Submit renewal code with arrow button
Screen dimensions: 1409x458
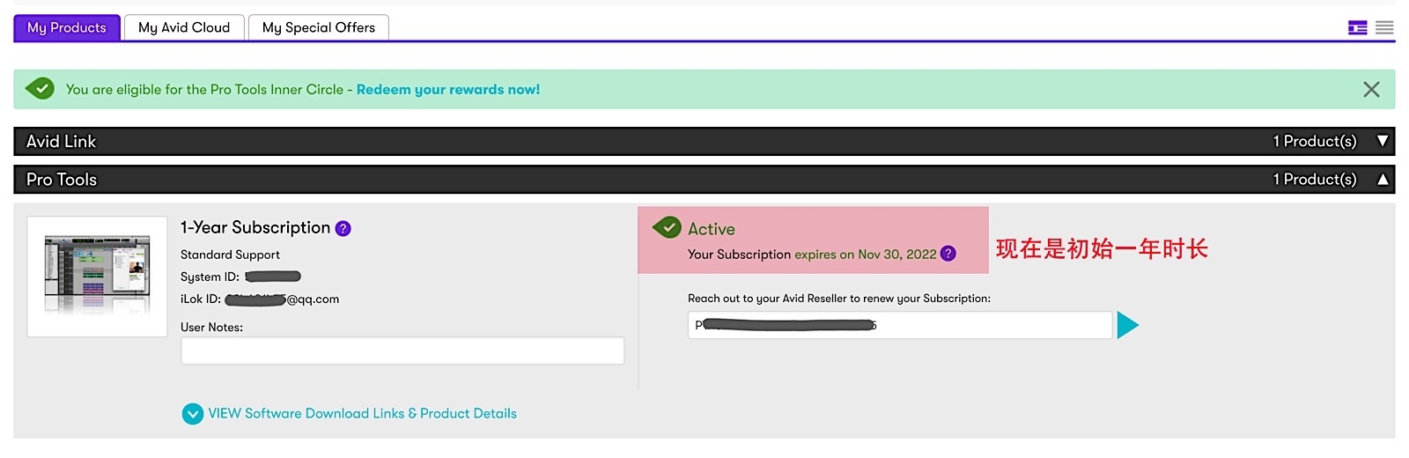(x=1128, y=325)
